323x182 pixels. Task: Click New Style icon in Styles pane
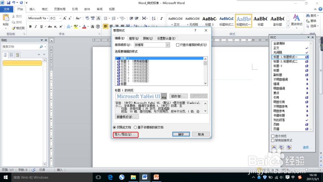coord(274,147)
